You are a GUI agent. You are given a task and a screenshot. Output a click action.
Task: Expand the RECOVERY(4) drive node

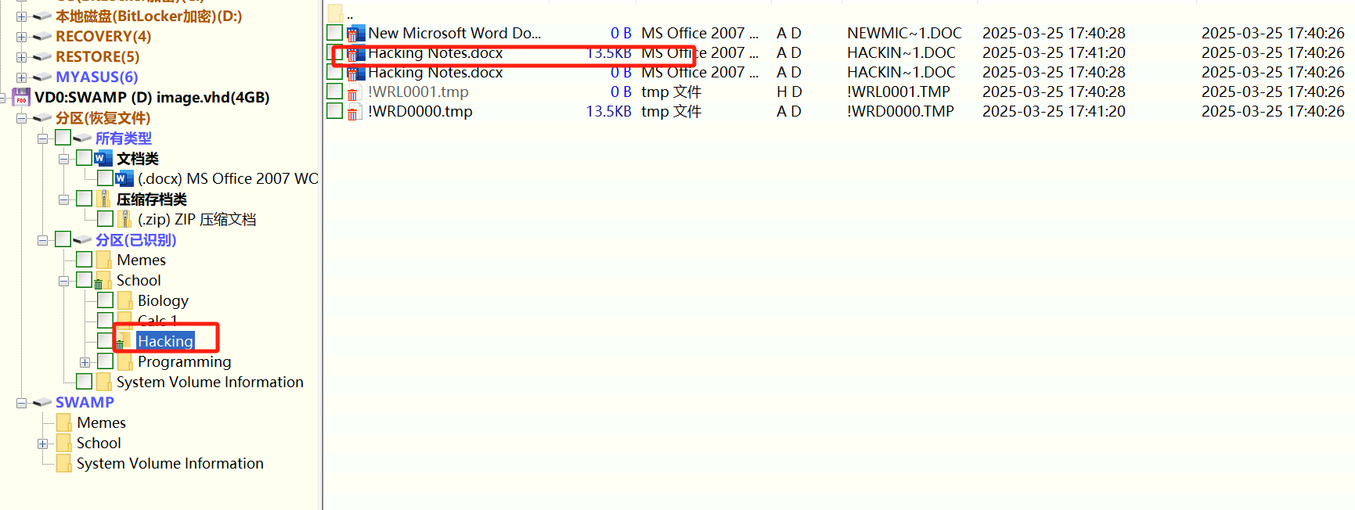click(x=21, y=37)
